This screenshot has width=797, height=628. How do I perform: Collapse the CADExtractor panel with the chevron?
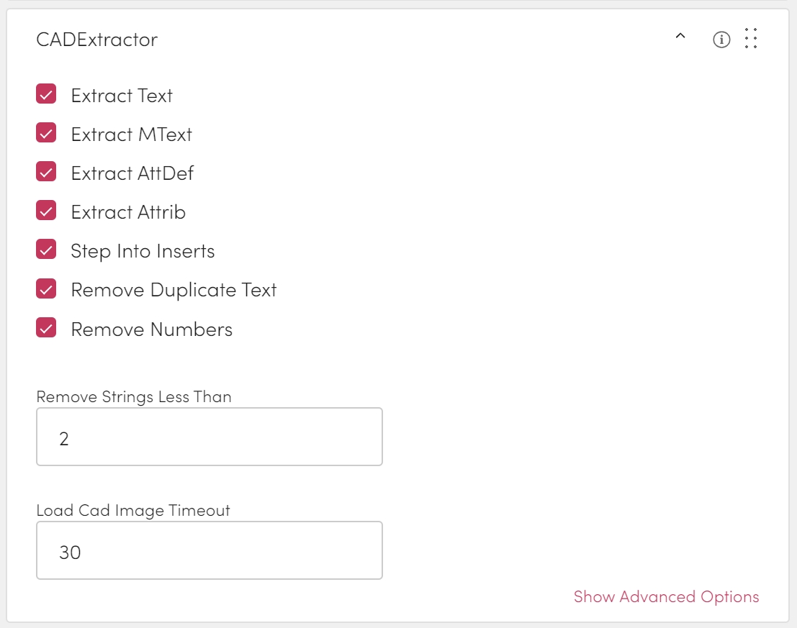[x=680, y=37]
